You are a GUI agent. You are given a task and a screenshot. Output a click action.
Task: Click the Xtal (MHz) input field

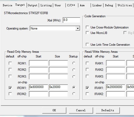pyautogui.click(x=71, y=20)
